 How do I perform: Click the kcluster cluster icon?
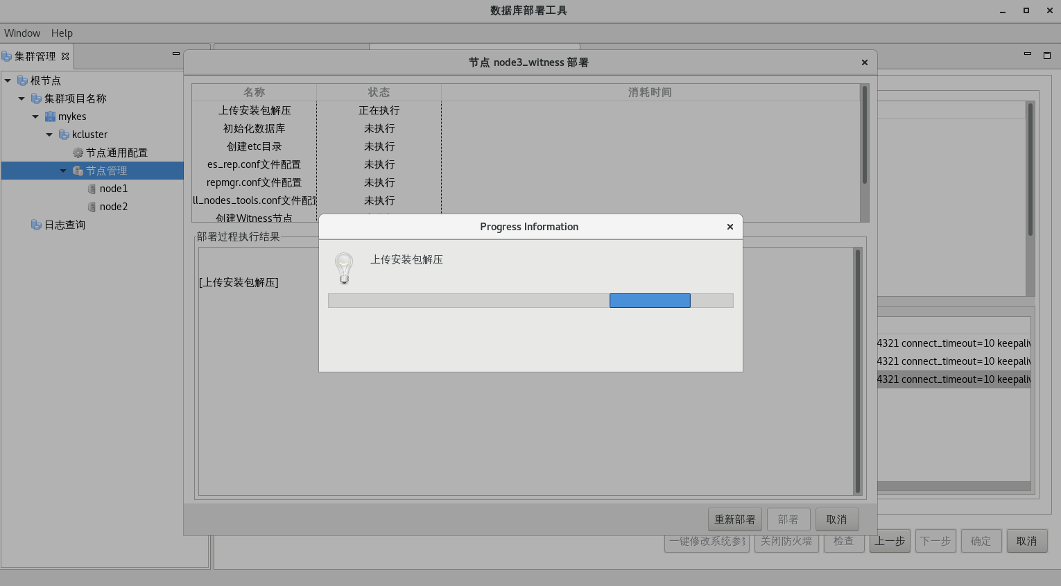click(63, 135)
